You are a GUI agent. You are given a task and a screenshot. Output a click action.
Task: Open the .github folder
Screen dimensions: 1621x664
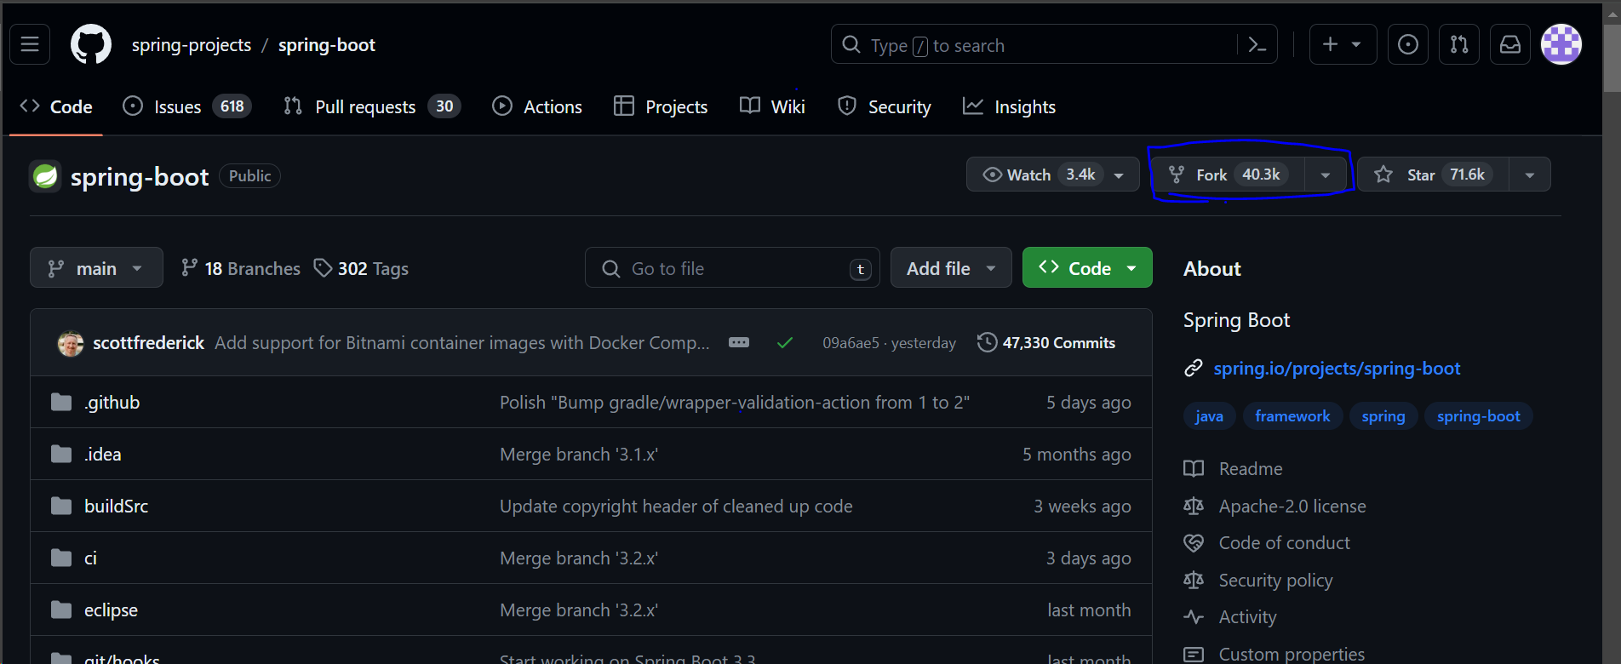[x=112, y=402]
